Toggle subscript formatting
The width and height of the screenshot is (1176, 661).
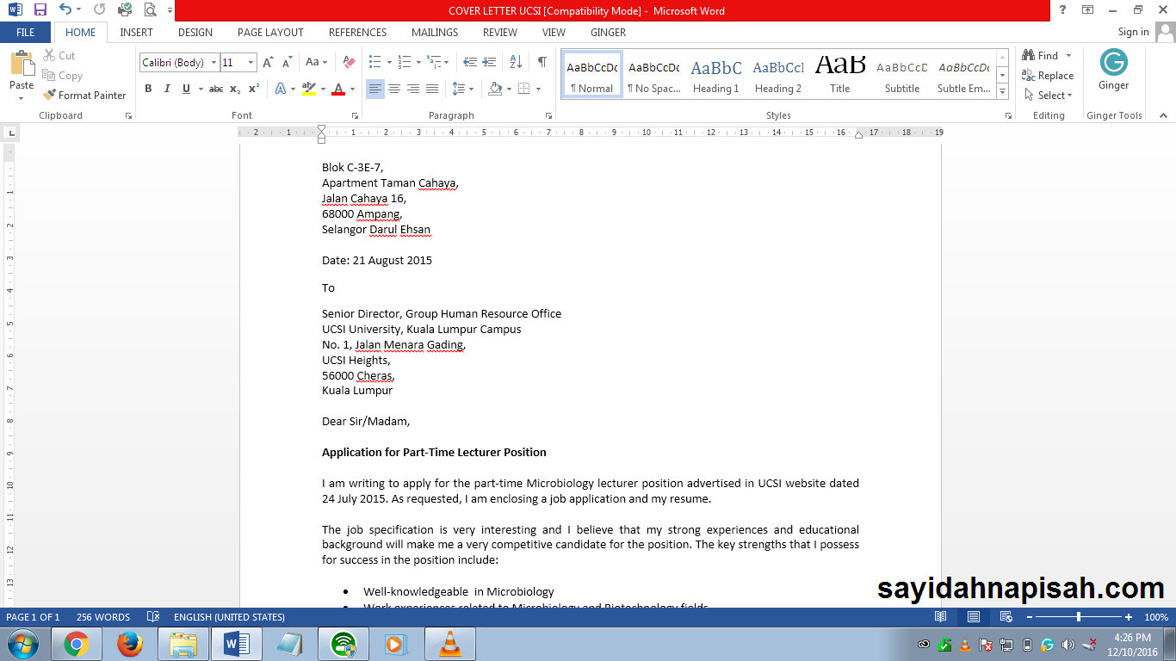pos(235,89)
